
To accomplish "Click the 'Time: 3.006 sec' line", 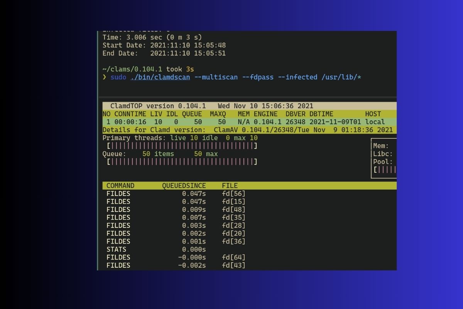I will [x=152, y=37].
